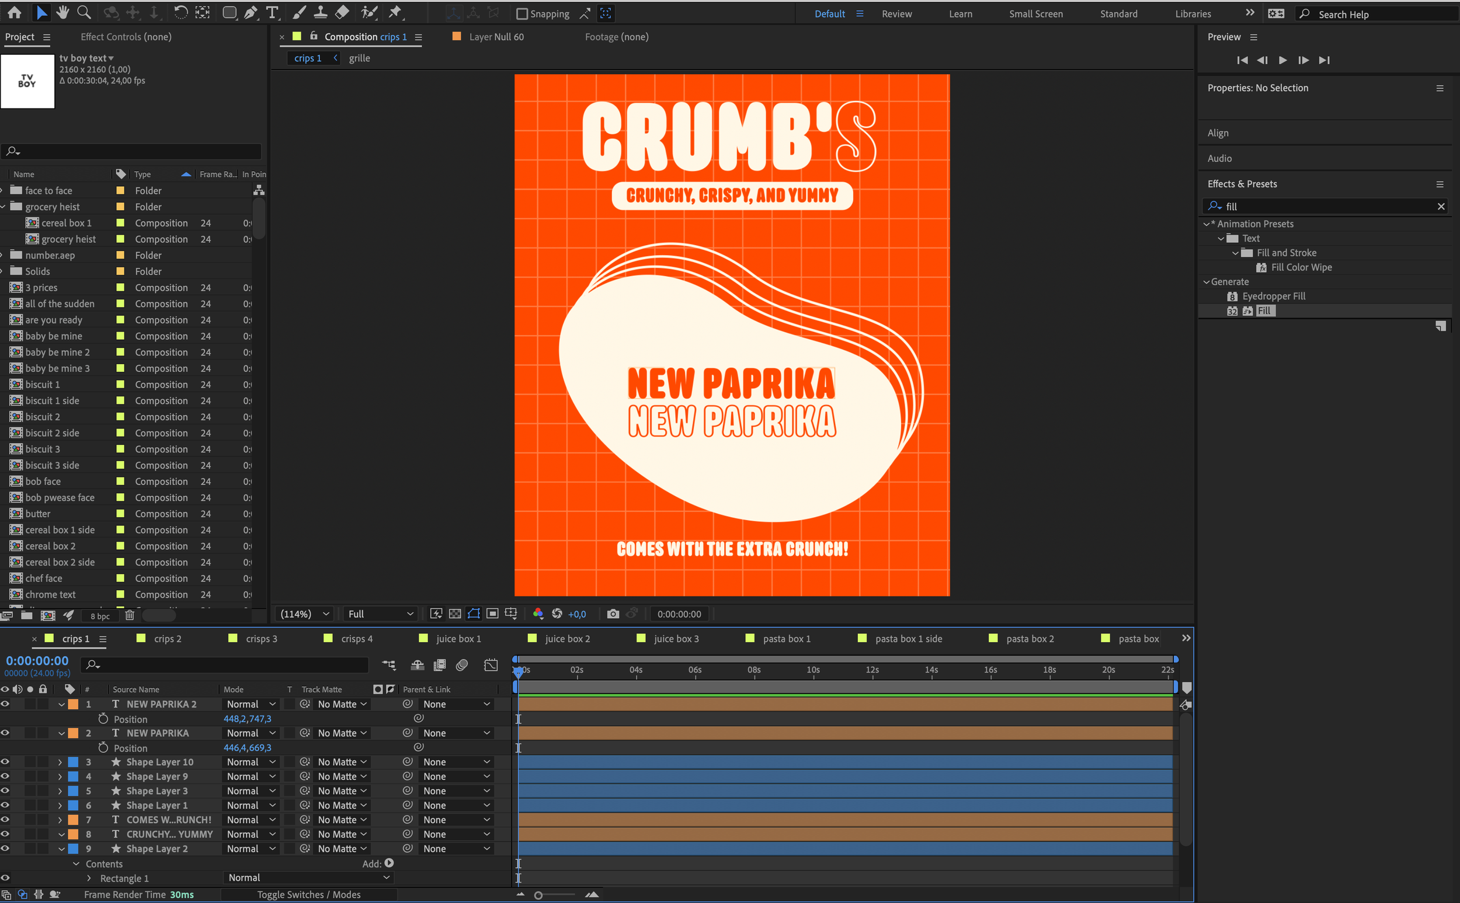The image size is (1460, 903).
Task: Select the Horizontal Type tool
Action: pos(272,12)
